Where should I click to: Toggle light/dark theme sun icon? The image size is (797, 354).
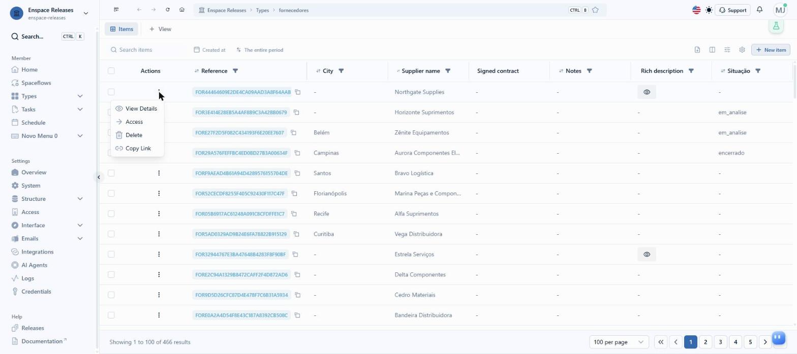click(709, 10)
